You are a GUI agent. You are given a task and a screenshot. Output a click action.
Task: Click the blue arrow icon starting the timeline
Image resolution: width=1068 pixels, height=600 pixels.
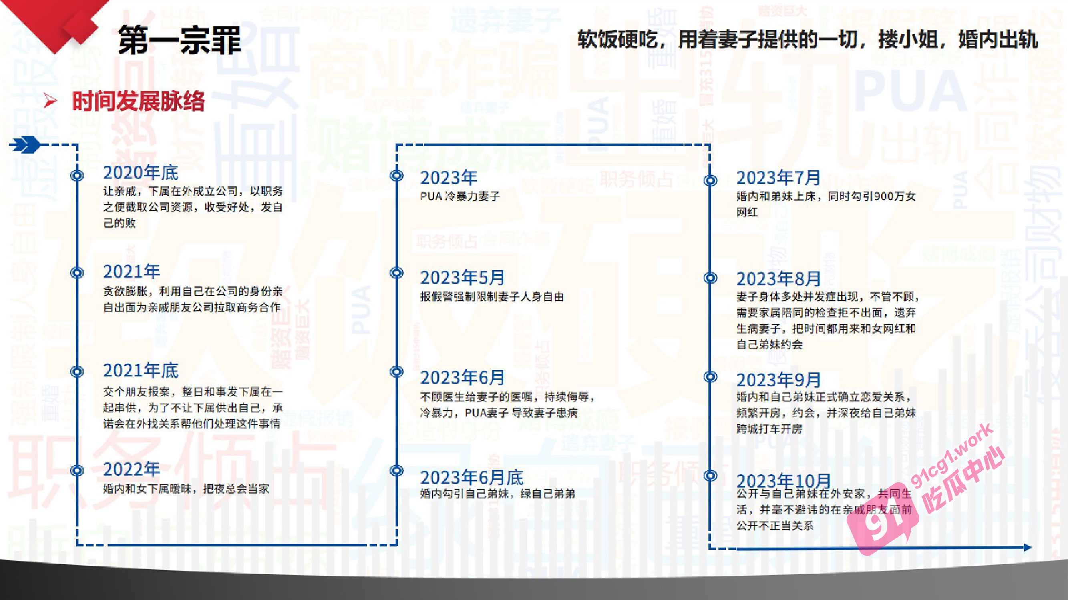25,145
